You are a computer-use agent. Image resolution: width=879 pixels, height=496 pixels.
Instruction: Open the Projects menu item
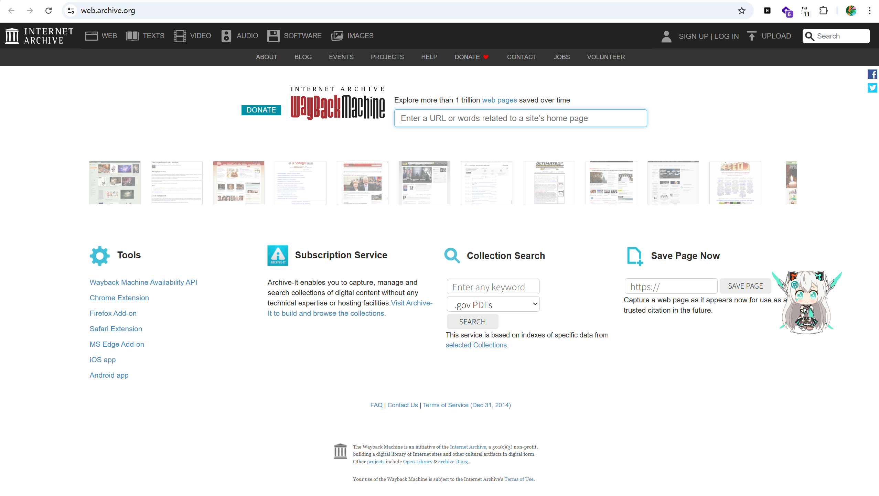click(387, 57)
